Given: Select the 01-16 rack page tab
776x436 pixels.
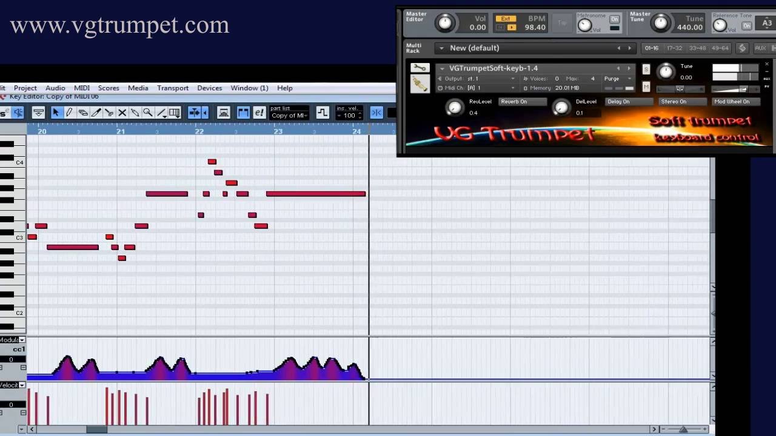Looking at the screenshot, I should tap(652, 48).
